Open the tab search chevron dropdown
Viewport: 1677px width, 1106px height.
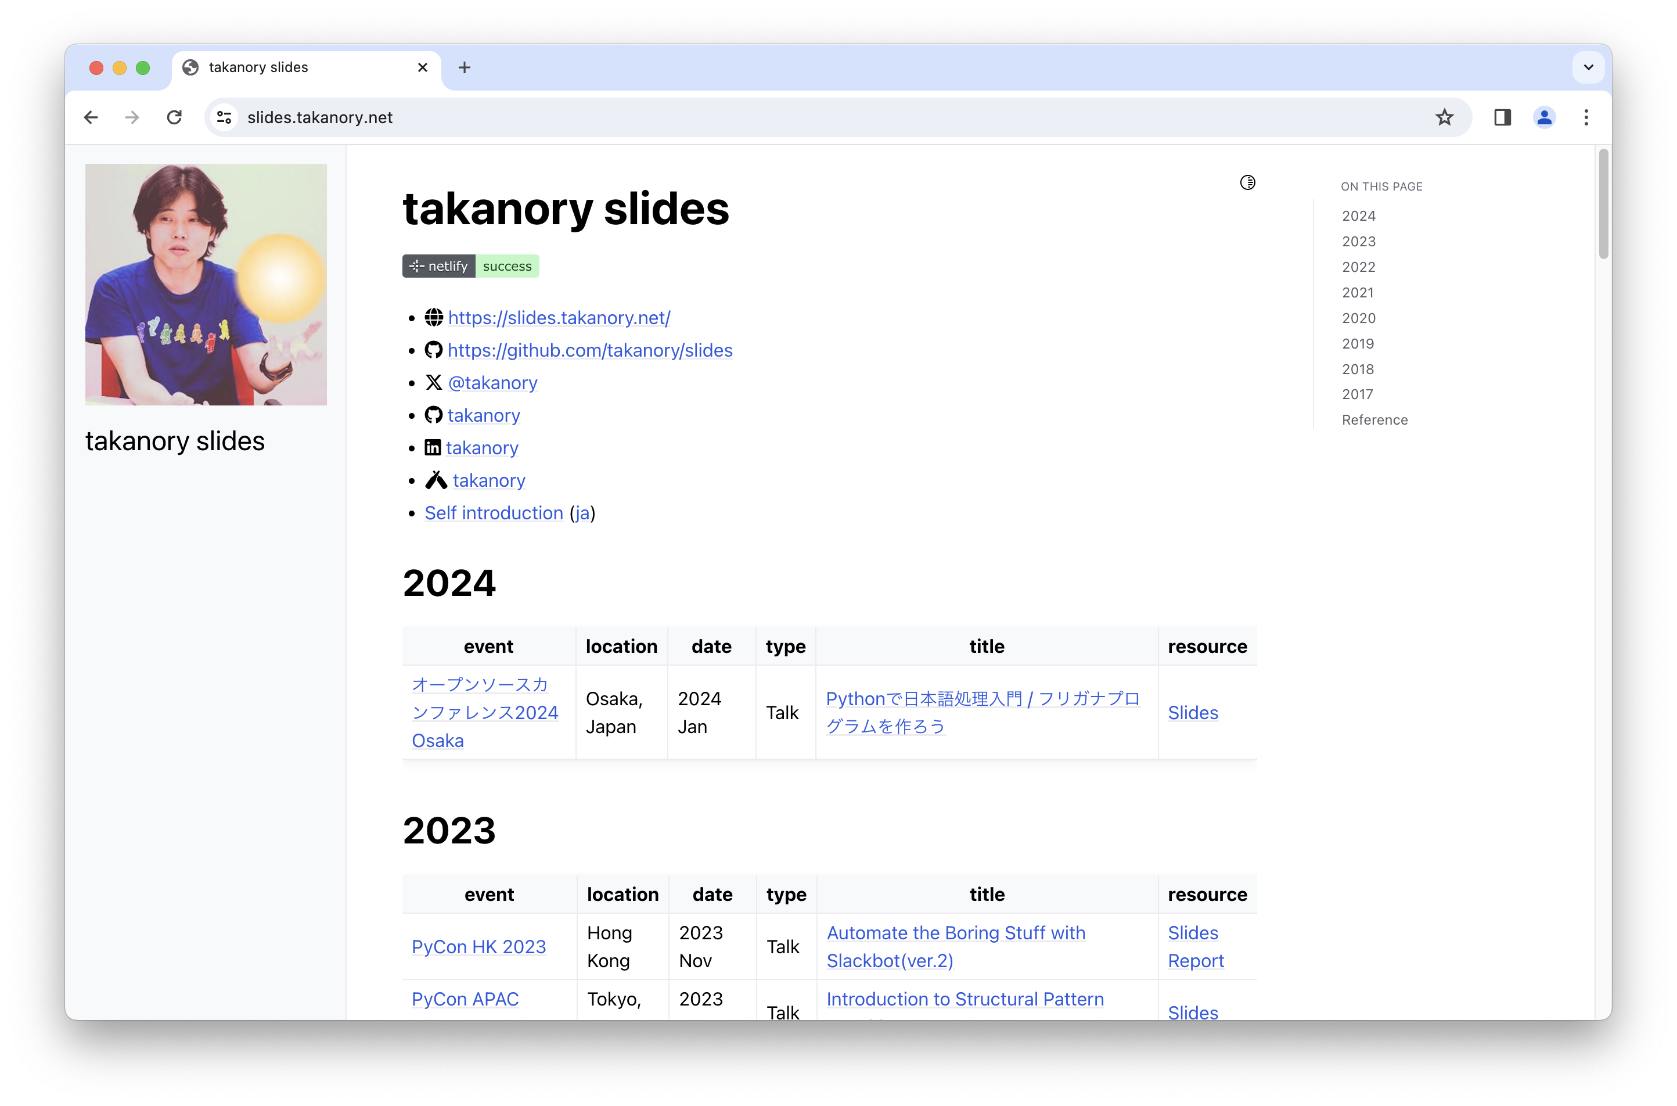coord(1588,67)
